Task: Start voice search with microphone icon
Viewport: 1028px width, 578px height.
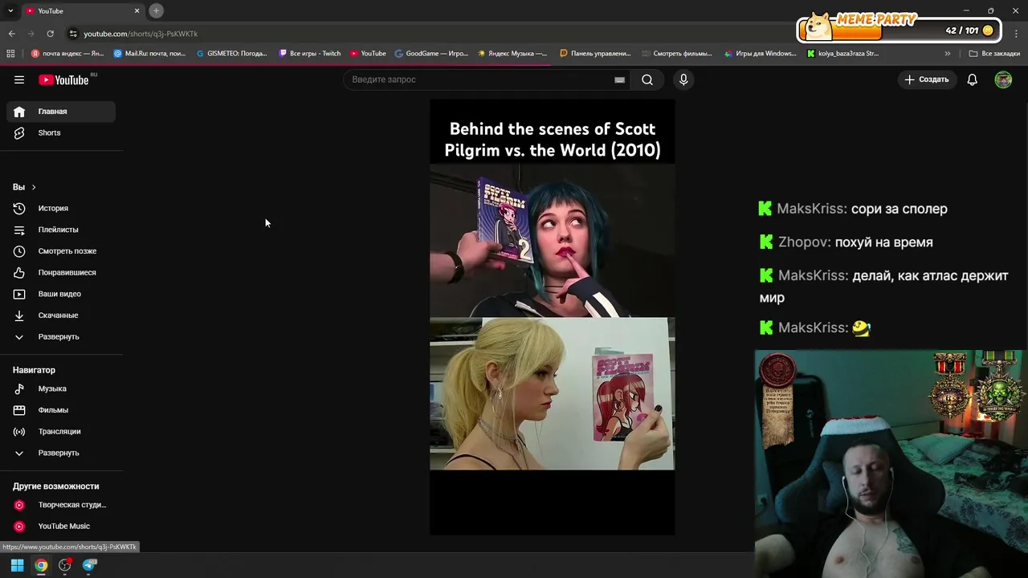Action: [683, 79]
